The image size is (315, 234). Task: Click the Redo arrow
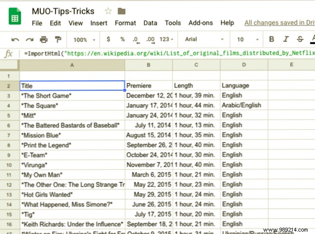(30, 39)
